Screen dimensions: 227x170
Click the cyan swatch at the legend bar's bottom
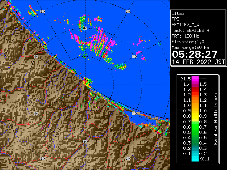pos(195,159)
